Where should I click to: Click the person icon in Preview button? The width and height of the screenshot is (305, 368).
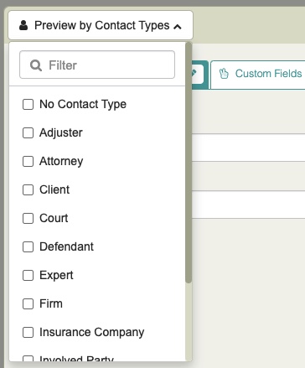pyautogui.click(x=23, y=25)
